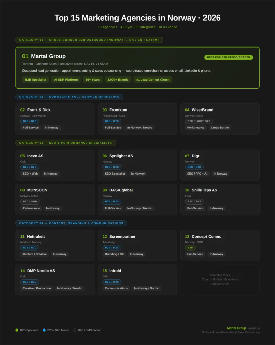This screenshot has width=275, height=345.
Task: Click the "SEO Specialist" tag
Action: (x=115, y=174)
